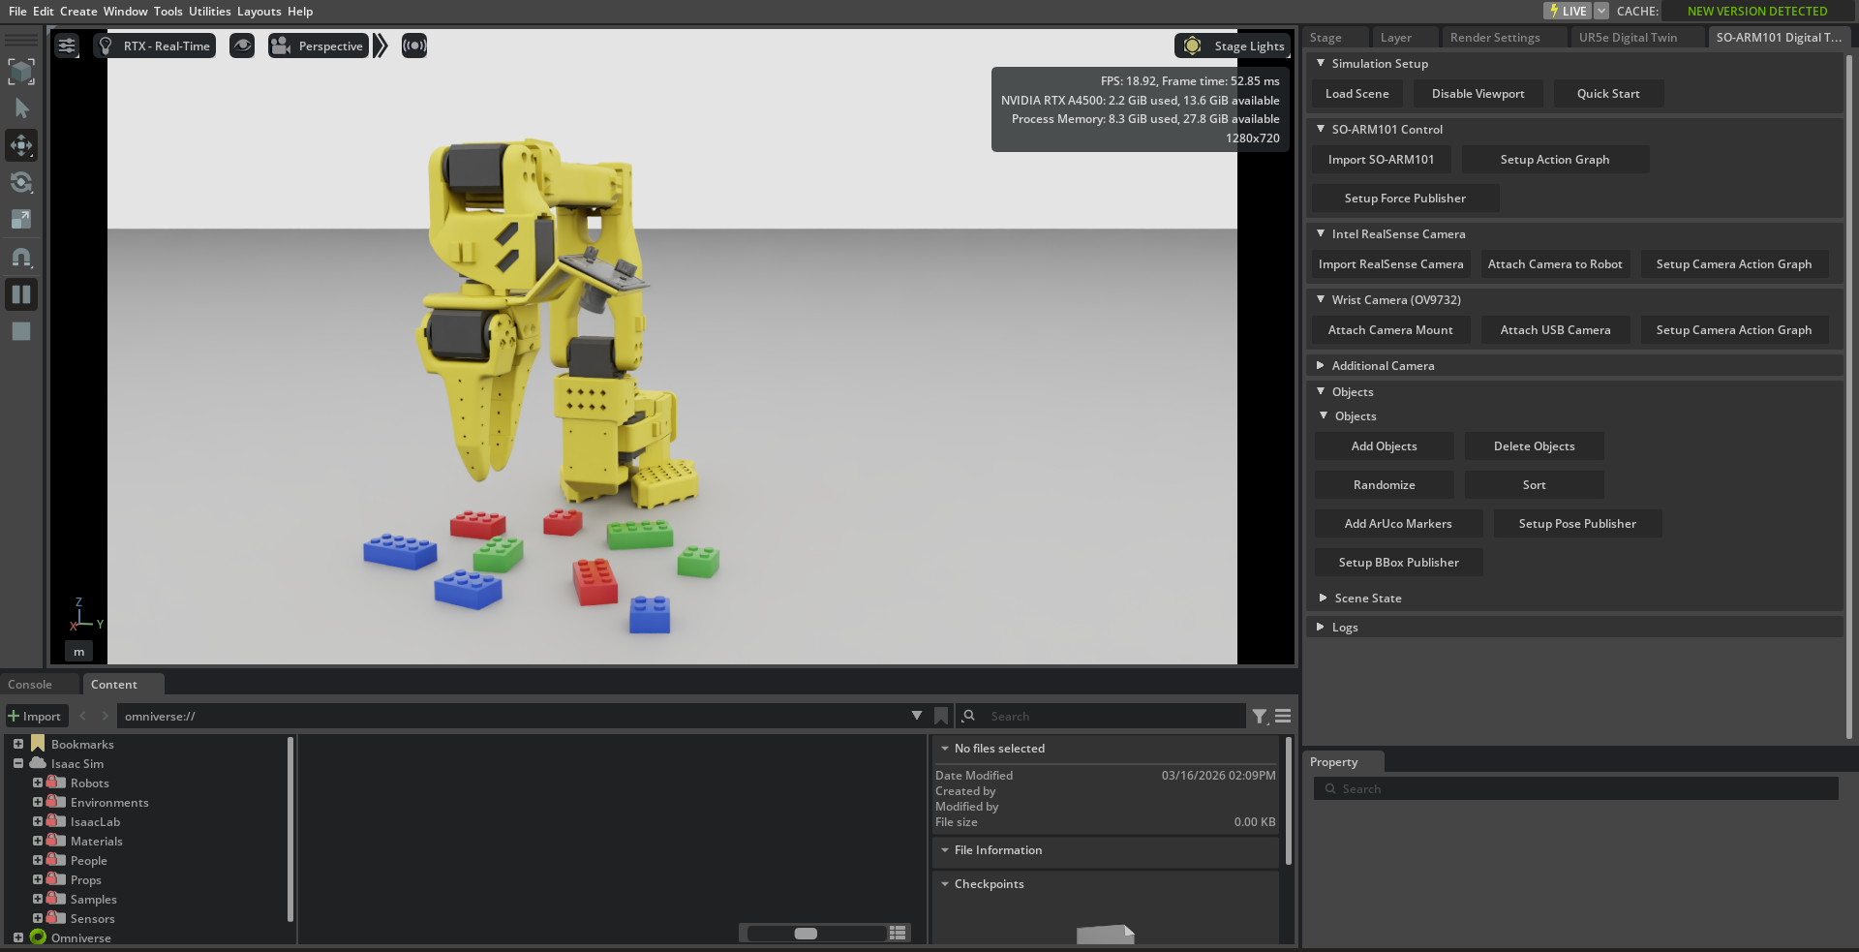Toggle viewport display eye icon
The width and height of the screenshot is (1859, 952).
[242, 46]
